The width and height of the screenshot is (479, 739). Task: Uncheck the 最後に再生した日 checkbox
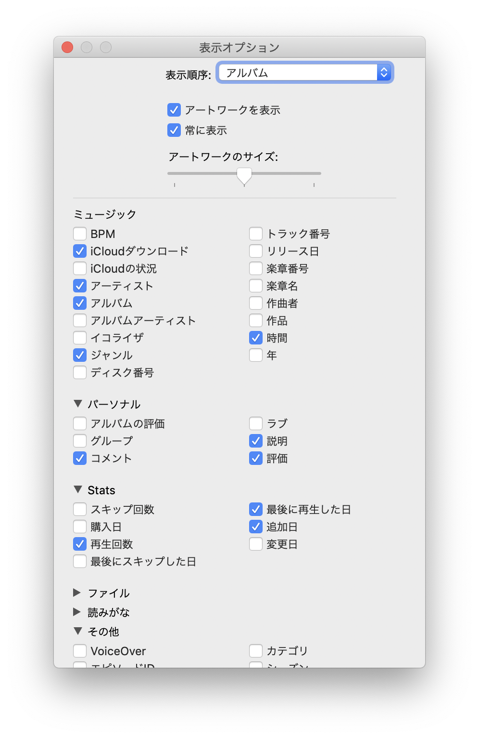[x=256, y=510]
